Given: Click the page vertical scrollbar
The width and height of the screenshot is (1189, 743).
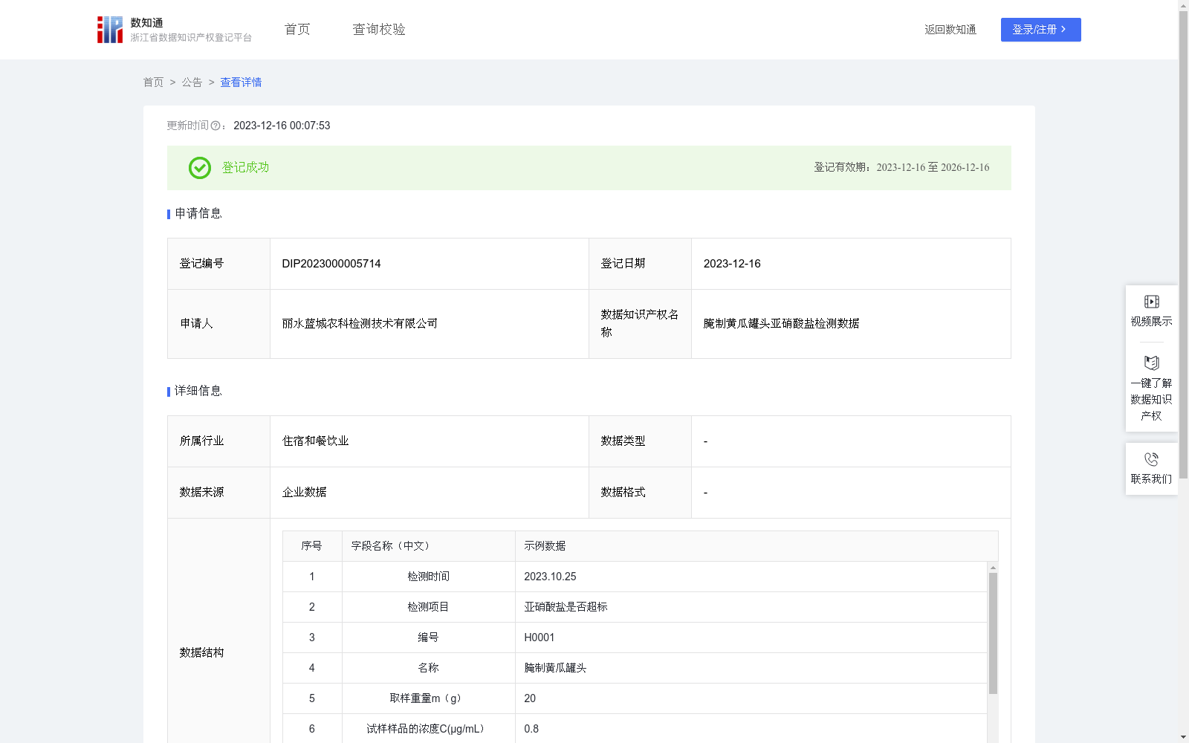Looking at the screenshot, I should (1183, 245).
